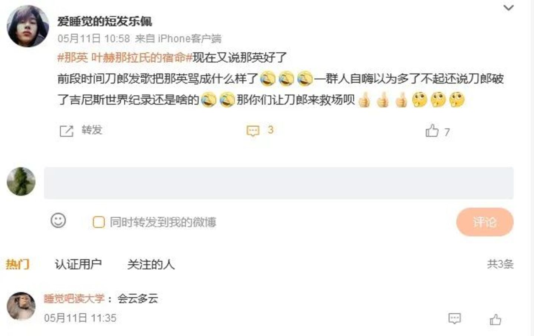The width and height of the screenshot is (534, 336).
Task: Like the comment by 睡觉吧读大学
Action: (495, 319)
